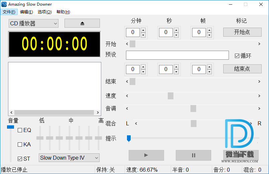Image resolution: width=269 pixels, height=174 pixels.
Task: Close the Amazing Slow Downer window
Action: 261,4
